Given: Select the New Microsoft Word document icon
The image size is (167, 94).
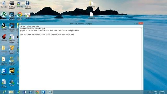Looking at the screenshot, I should [4, 83].
